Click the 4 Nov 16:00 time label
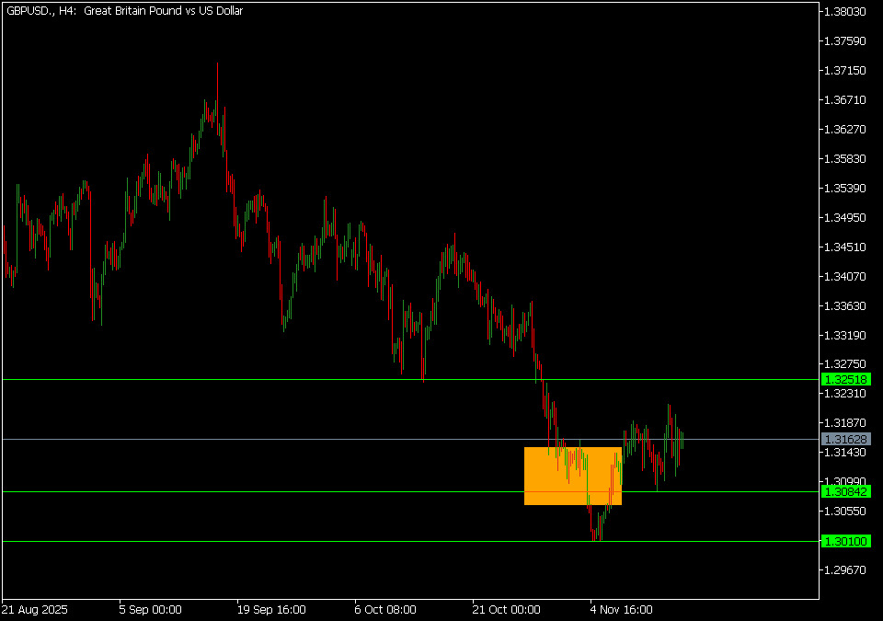This screenshot has height=621, width=883. pyautogui.click(x=622, y=609)
